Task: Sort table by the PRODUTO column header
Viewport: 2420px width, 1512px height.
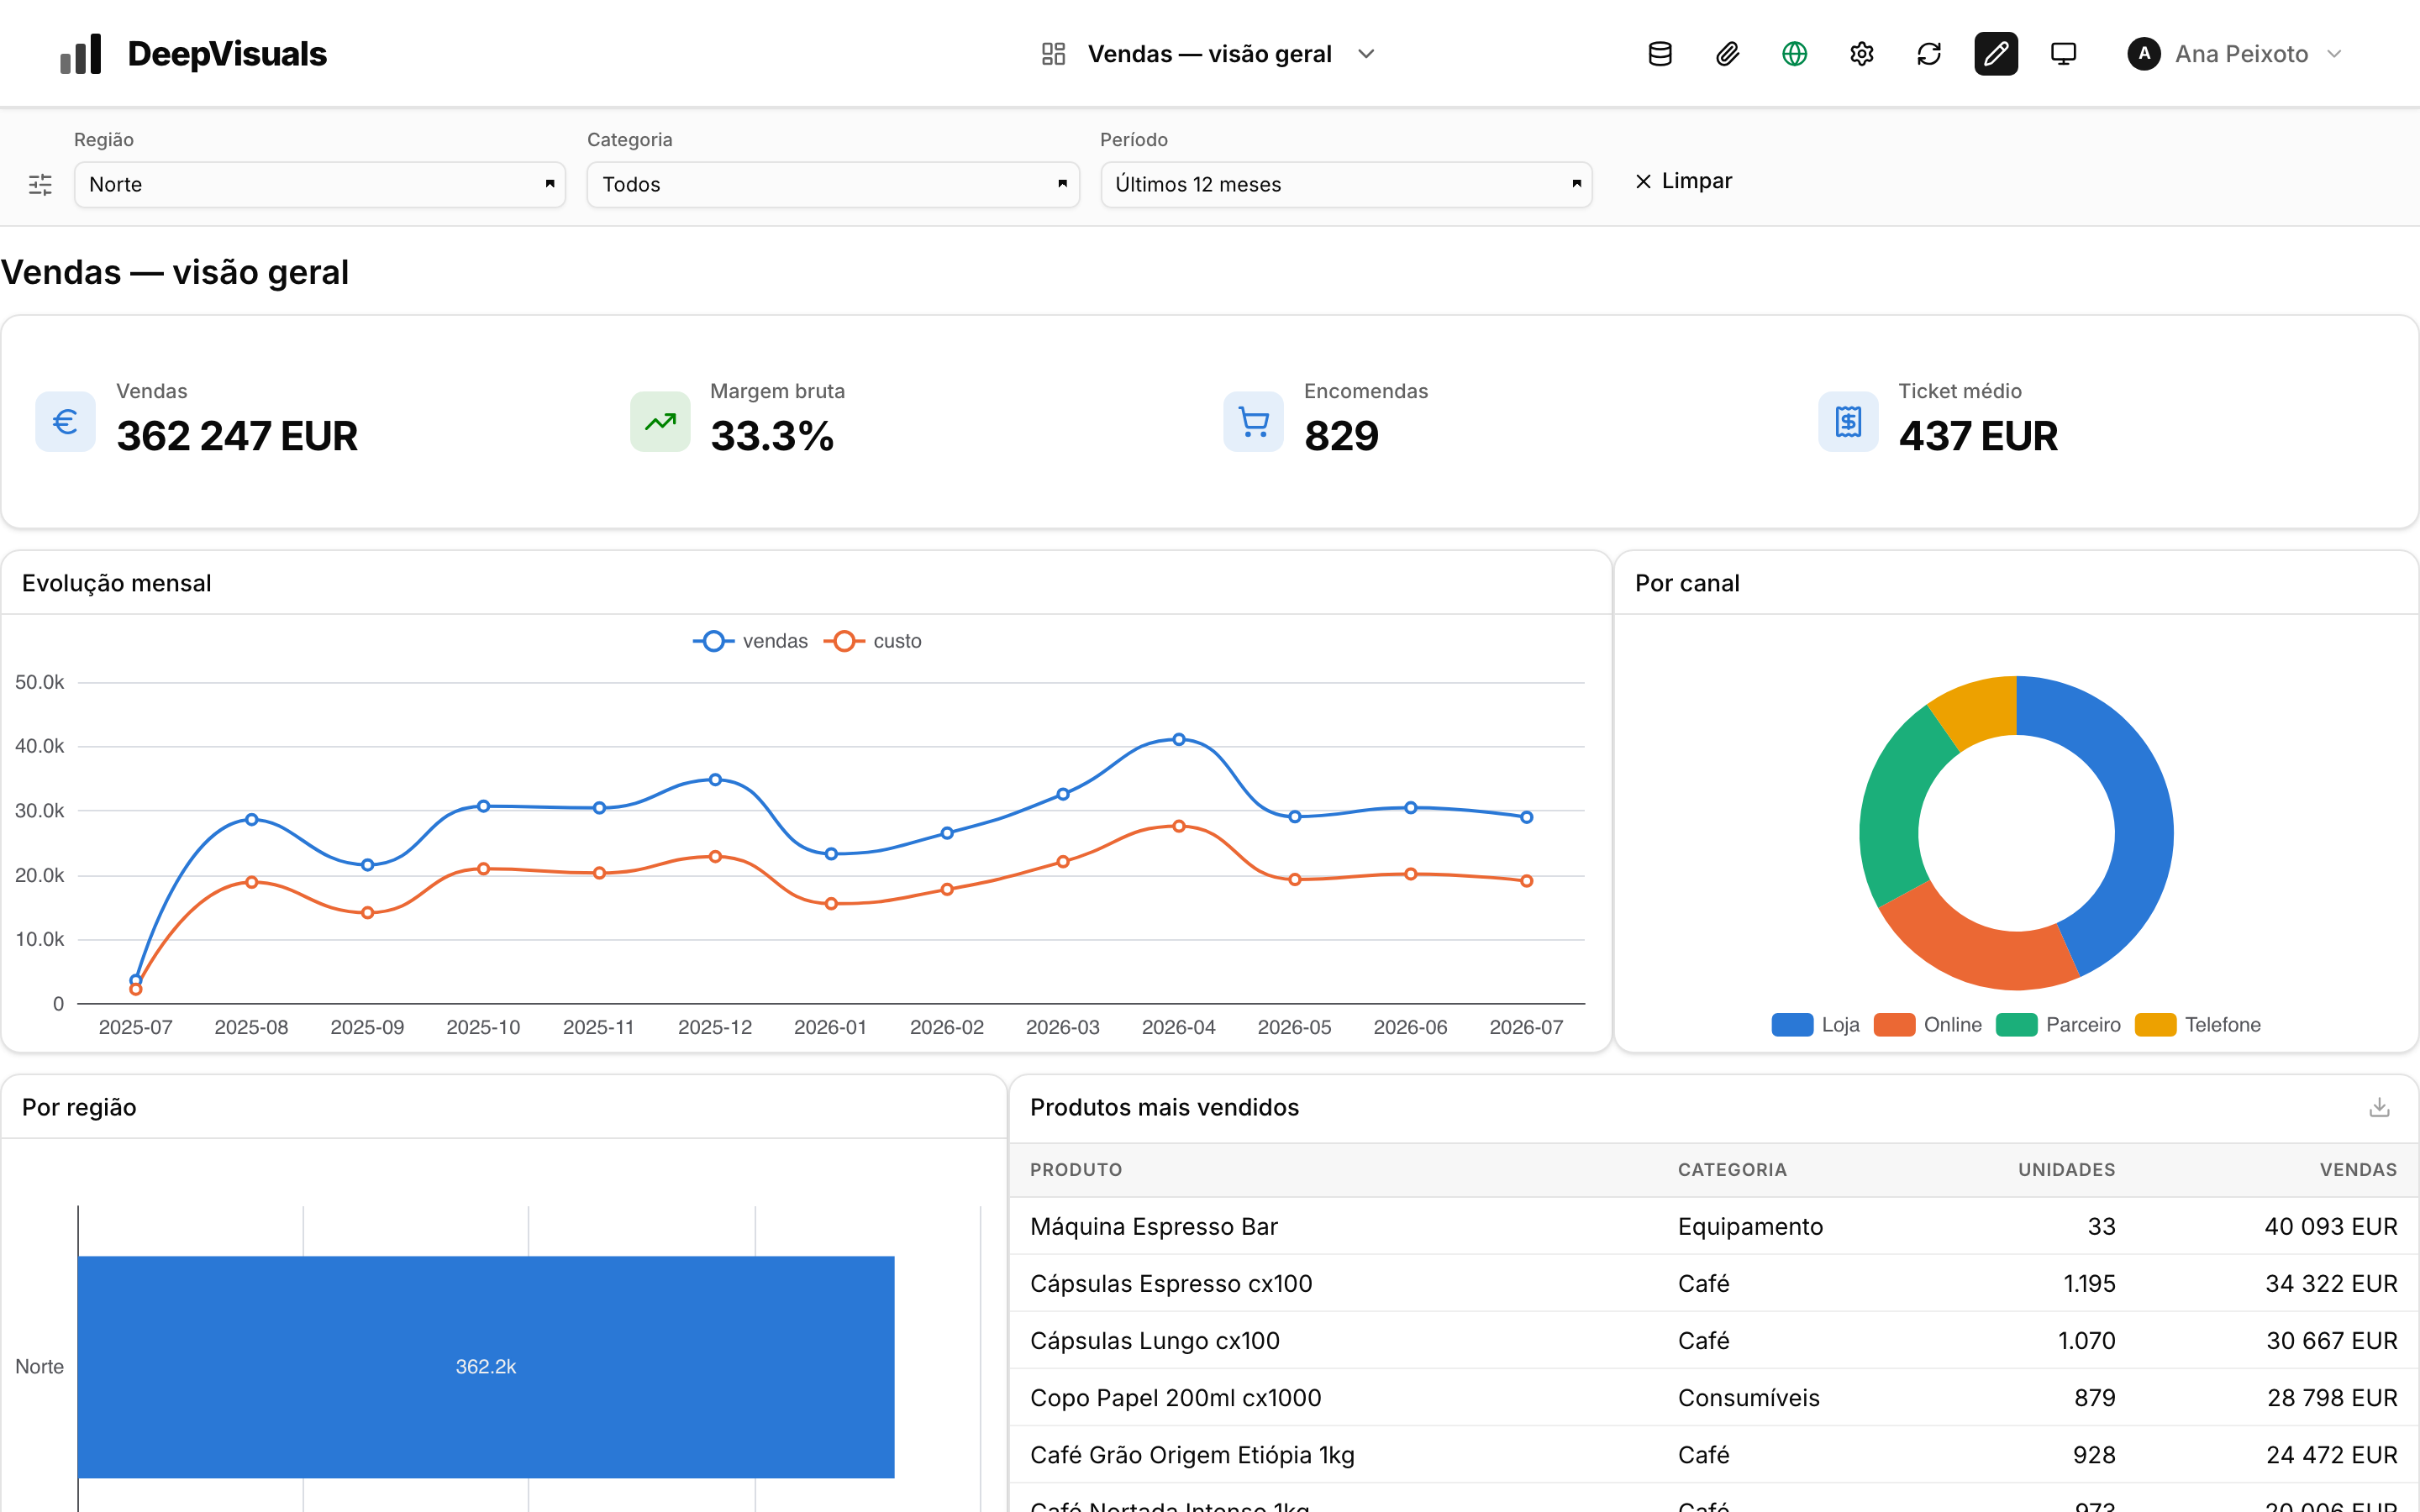Action: tap(1076, 1170)
